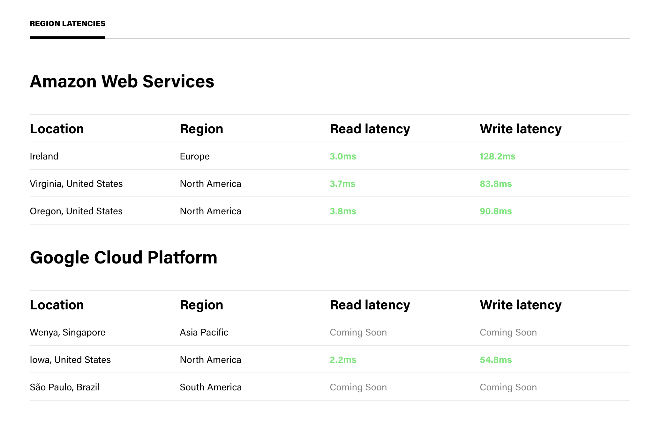Click Ireland write latency 128.2ms
The height and width of the screenshot is (421, 669).
click(497, 156)
